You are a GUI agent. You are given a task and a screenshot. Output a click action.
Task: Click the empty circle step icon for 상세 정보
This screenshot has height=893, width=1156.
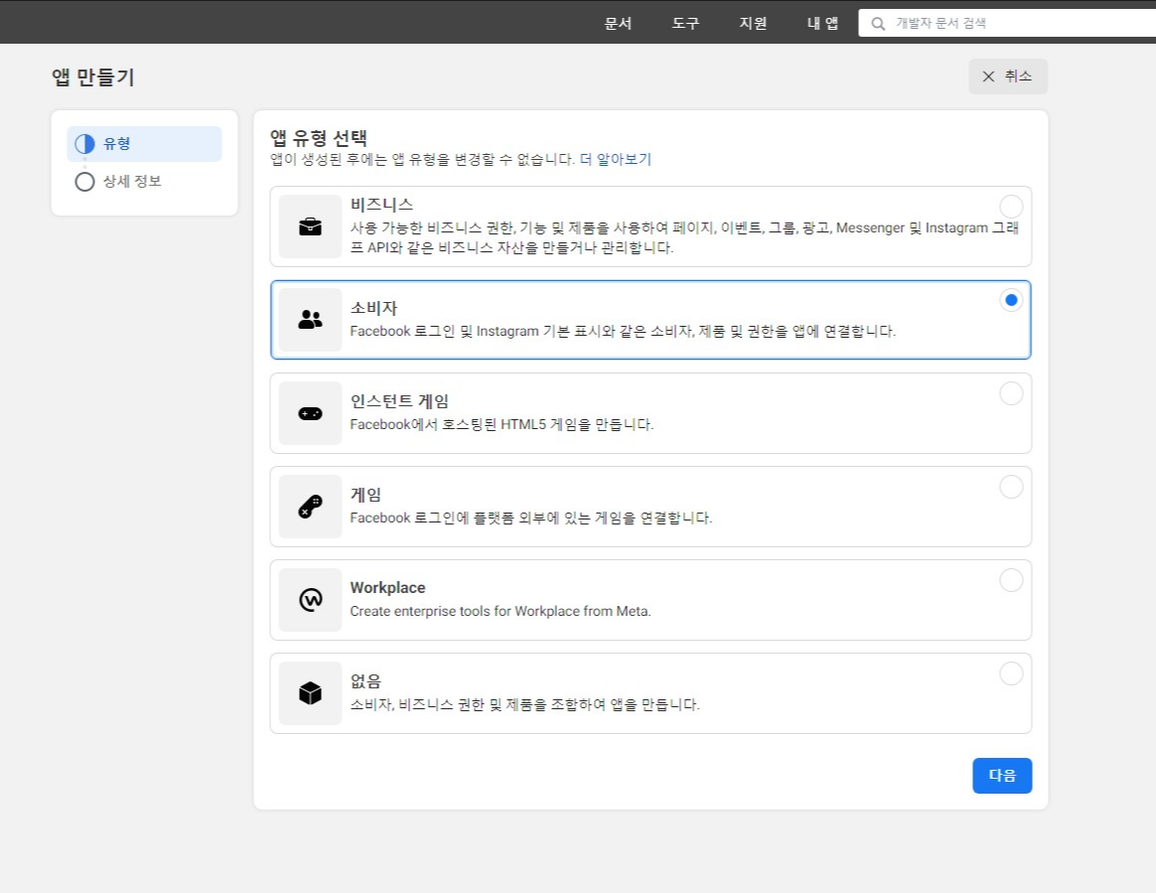click(x=84, y=182)
